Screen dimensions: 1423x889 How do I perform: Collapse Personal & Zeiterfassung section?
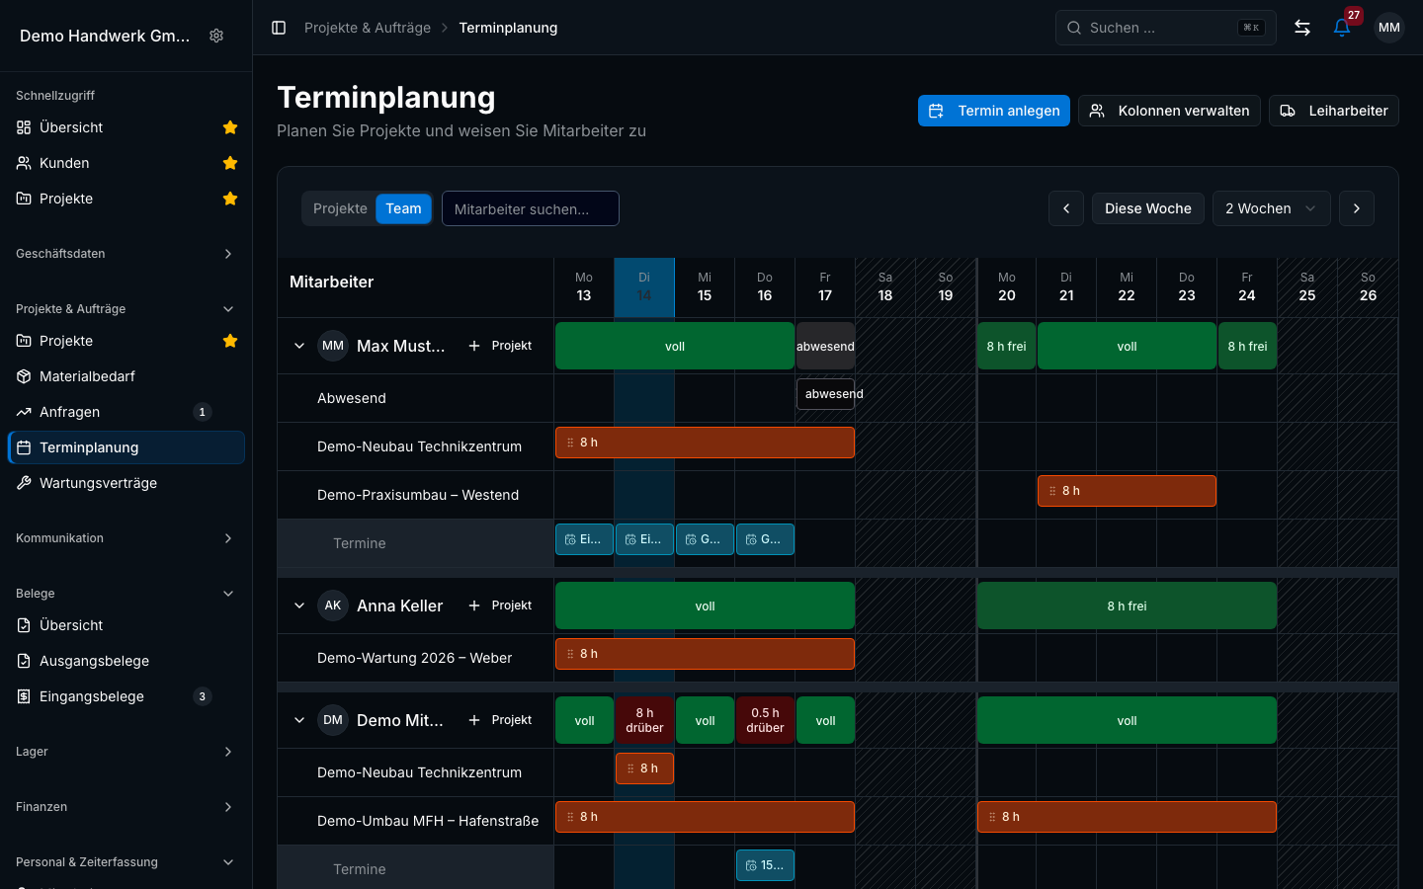126,862
